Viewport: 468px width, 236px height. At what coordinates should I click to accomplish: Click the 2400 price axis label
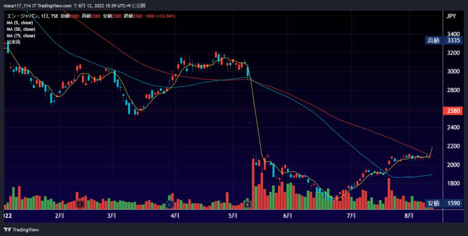click(x=453, y=128)
